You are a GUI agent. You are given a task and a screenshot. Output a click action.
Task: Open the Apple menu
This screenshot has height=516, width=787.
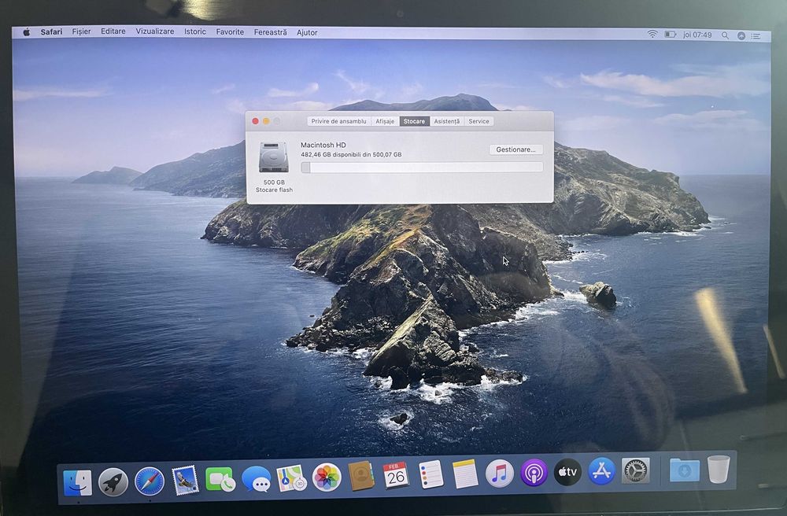27,32
